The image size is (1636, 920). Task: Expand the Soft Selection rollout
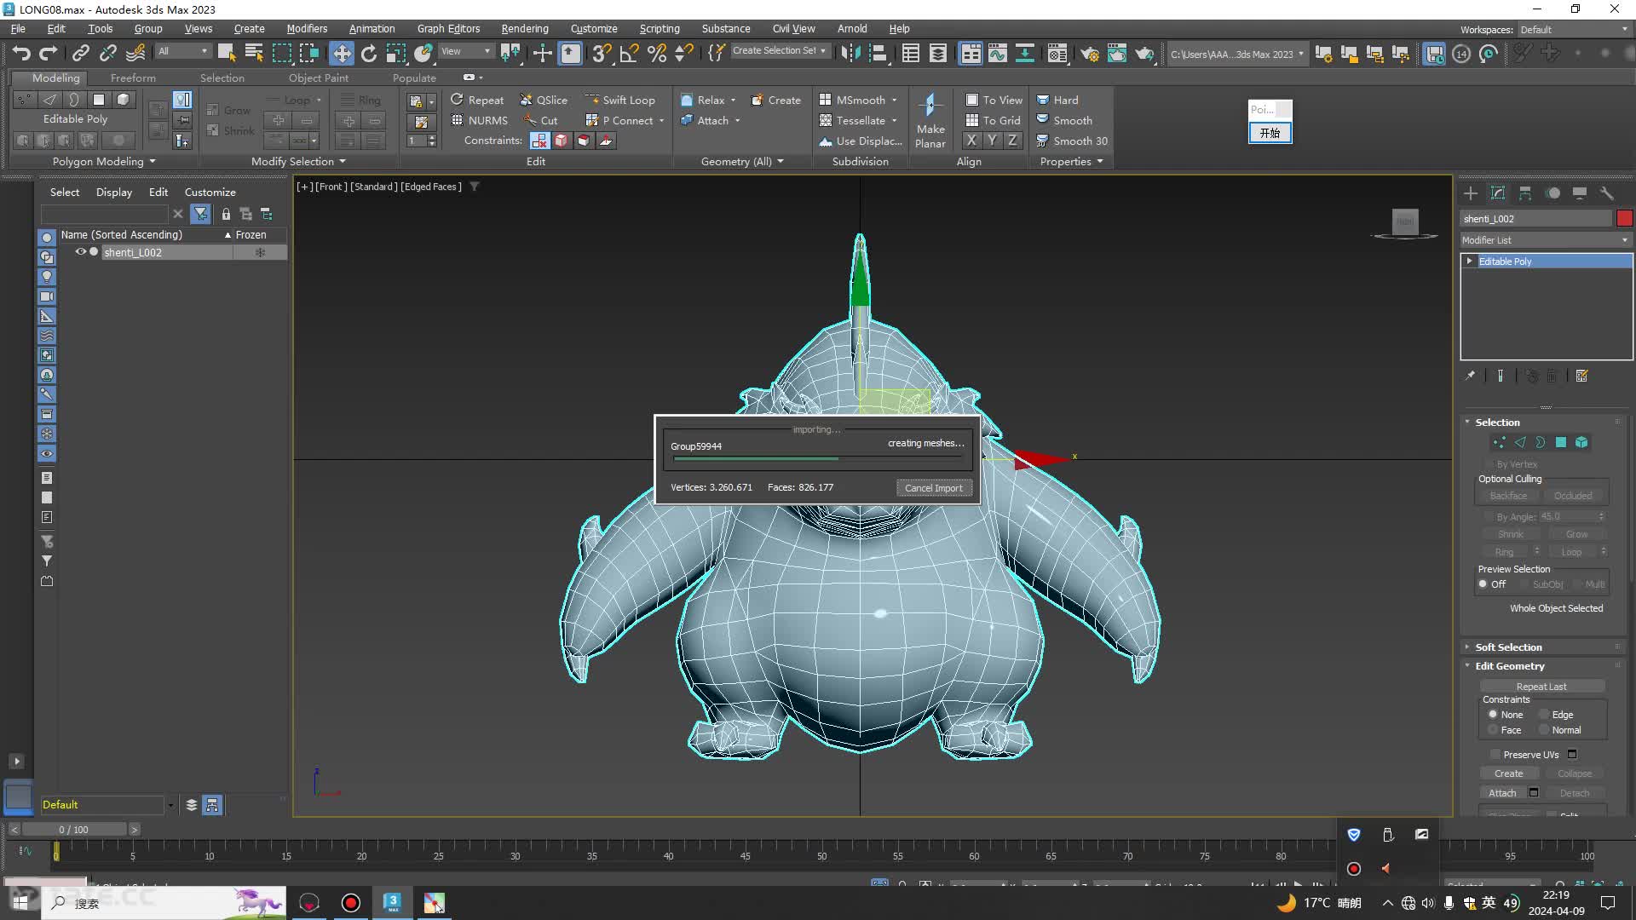1507,647
